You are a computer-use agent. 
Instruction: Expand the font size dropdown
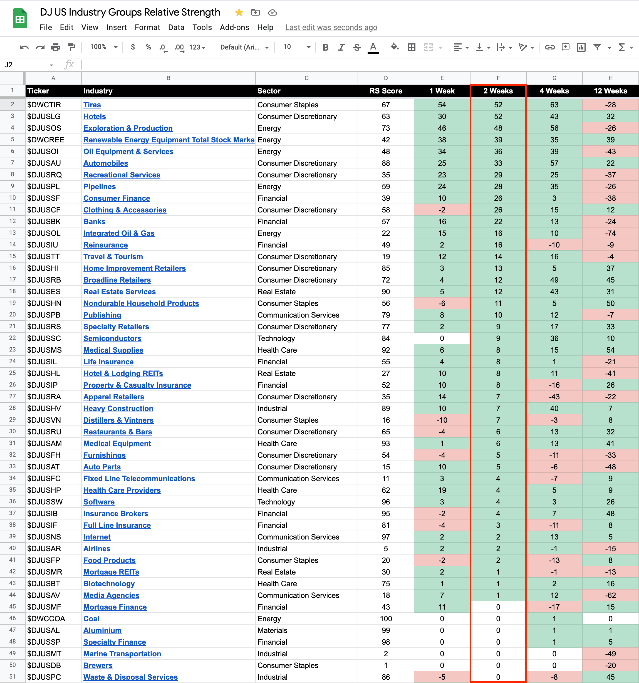(308, 47)
